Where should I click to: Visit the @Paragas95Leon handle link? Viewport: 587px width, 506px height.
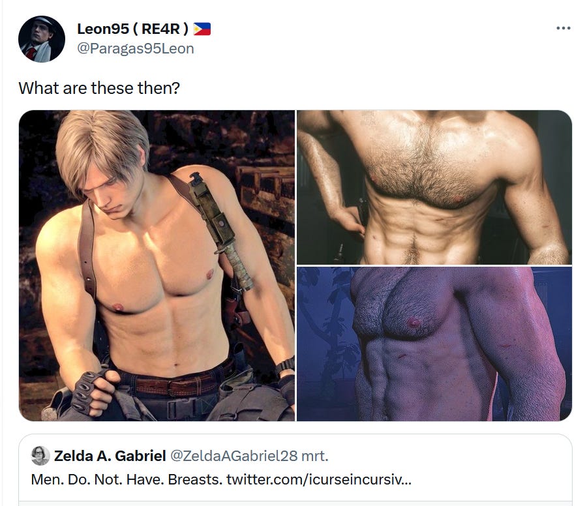click(136, 49)
